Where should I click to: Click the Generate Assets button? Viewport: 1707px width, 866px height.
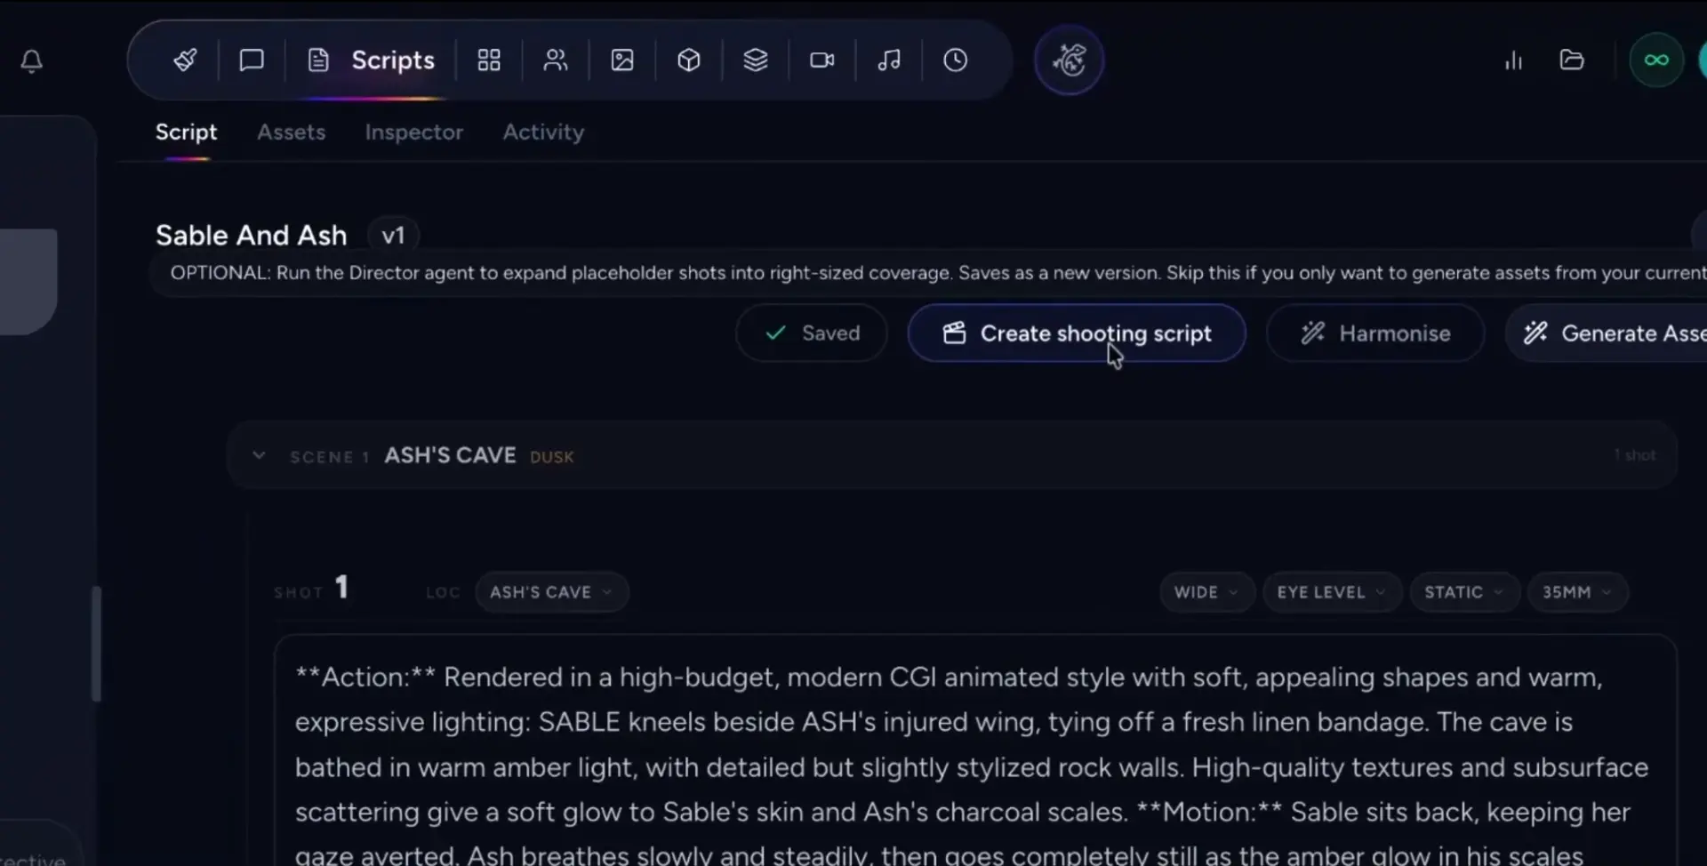coord(1606,333)
